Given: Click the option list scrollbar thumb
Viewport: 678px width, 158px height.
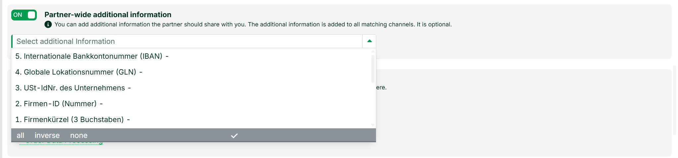Looking at the screenshot, I should pyautogui.click(x=373, y=69).
